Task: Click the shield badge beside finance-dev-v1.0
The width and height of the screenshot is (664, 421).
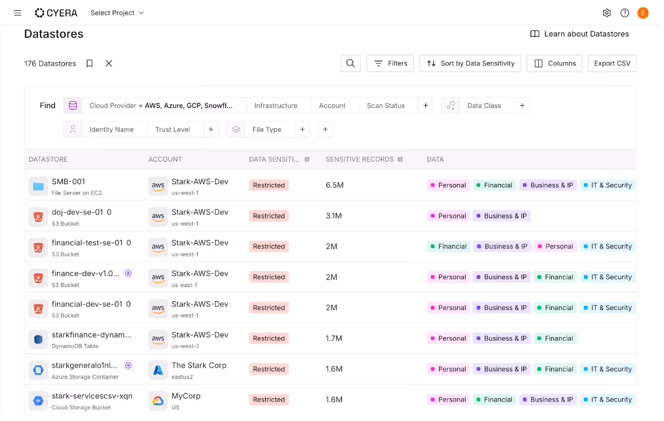Action: (128, 273)
